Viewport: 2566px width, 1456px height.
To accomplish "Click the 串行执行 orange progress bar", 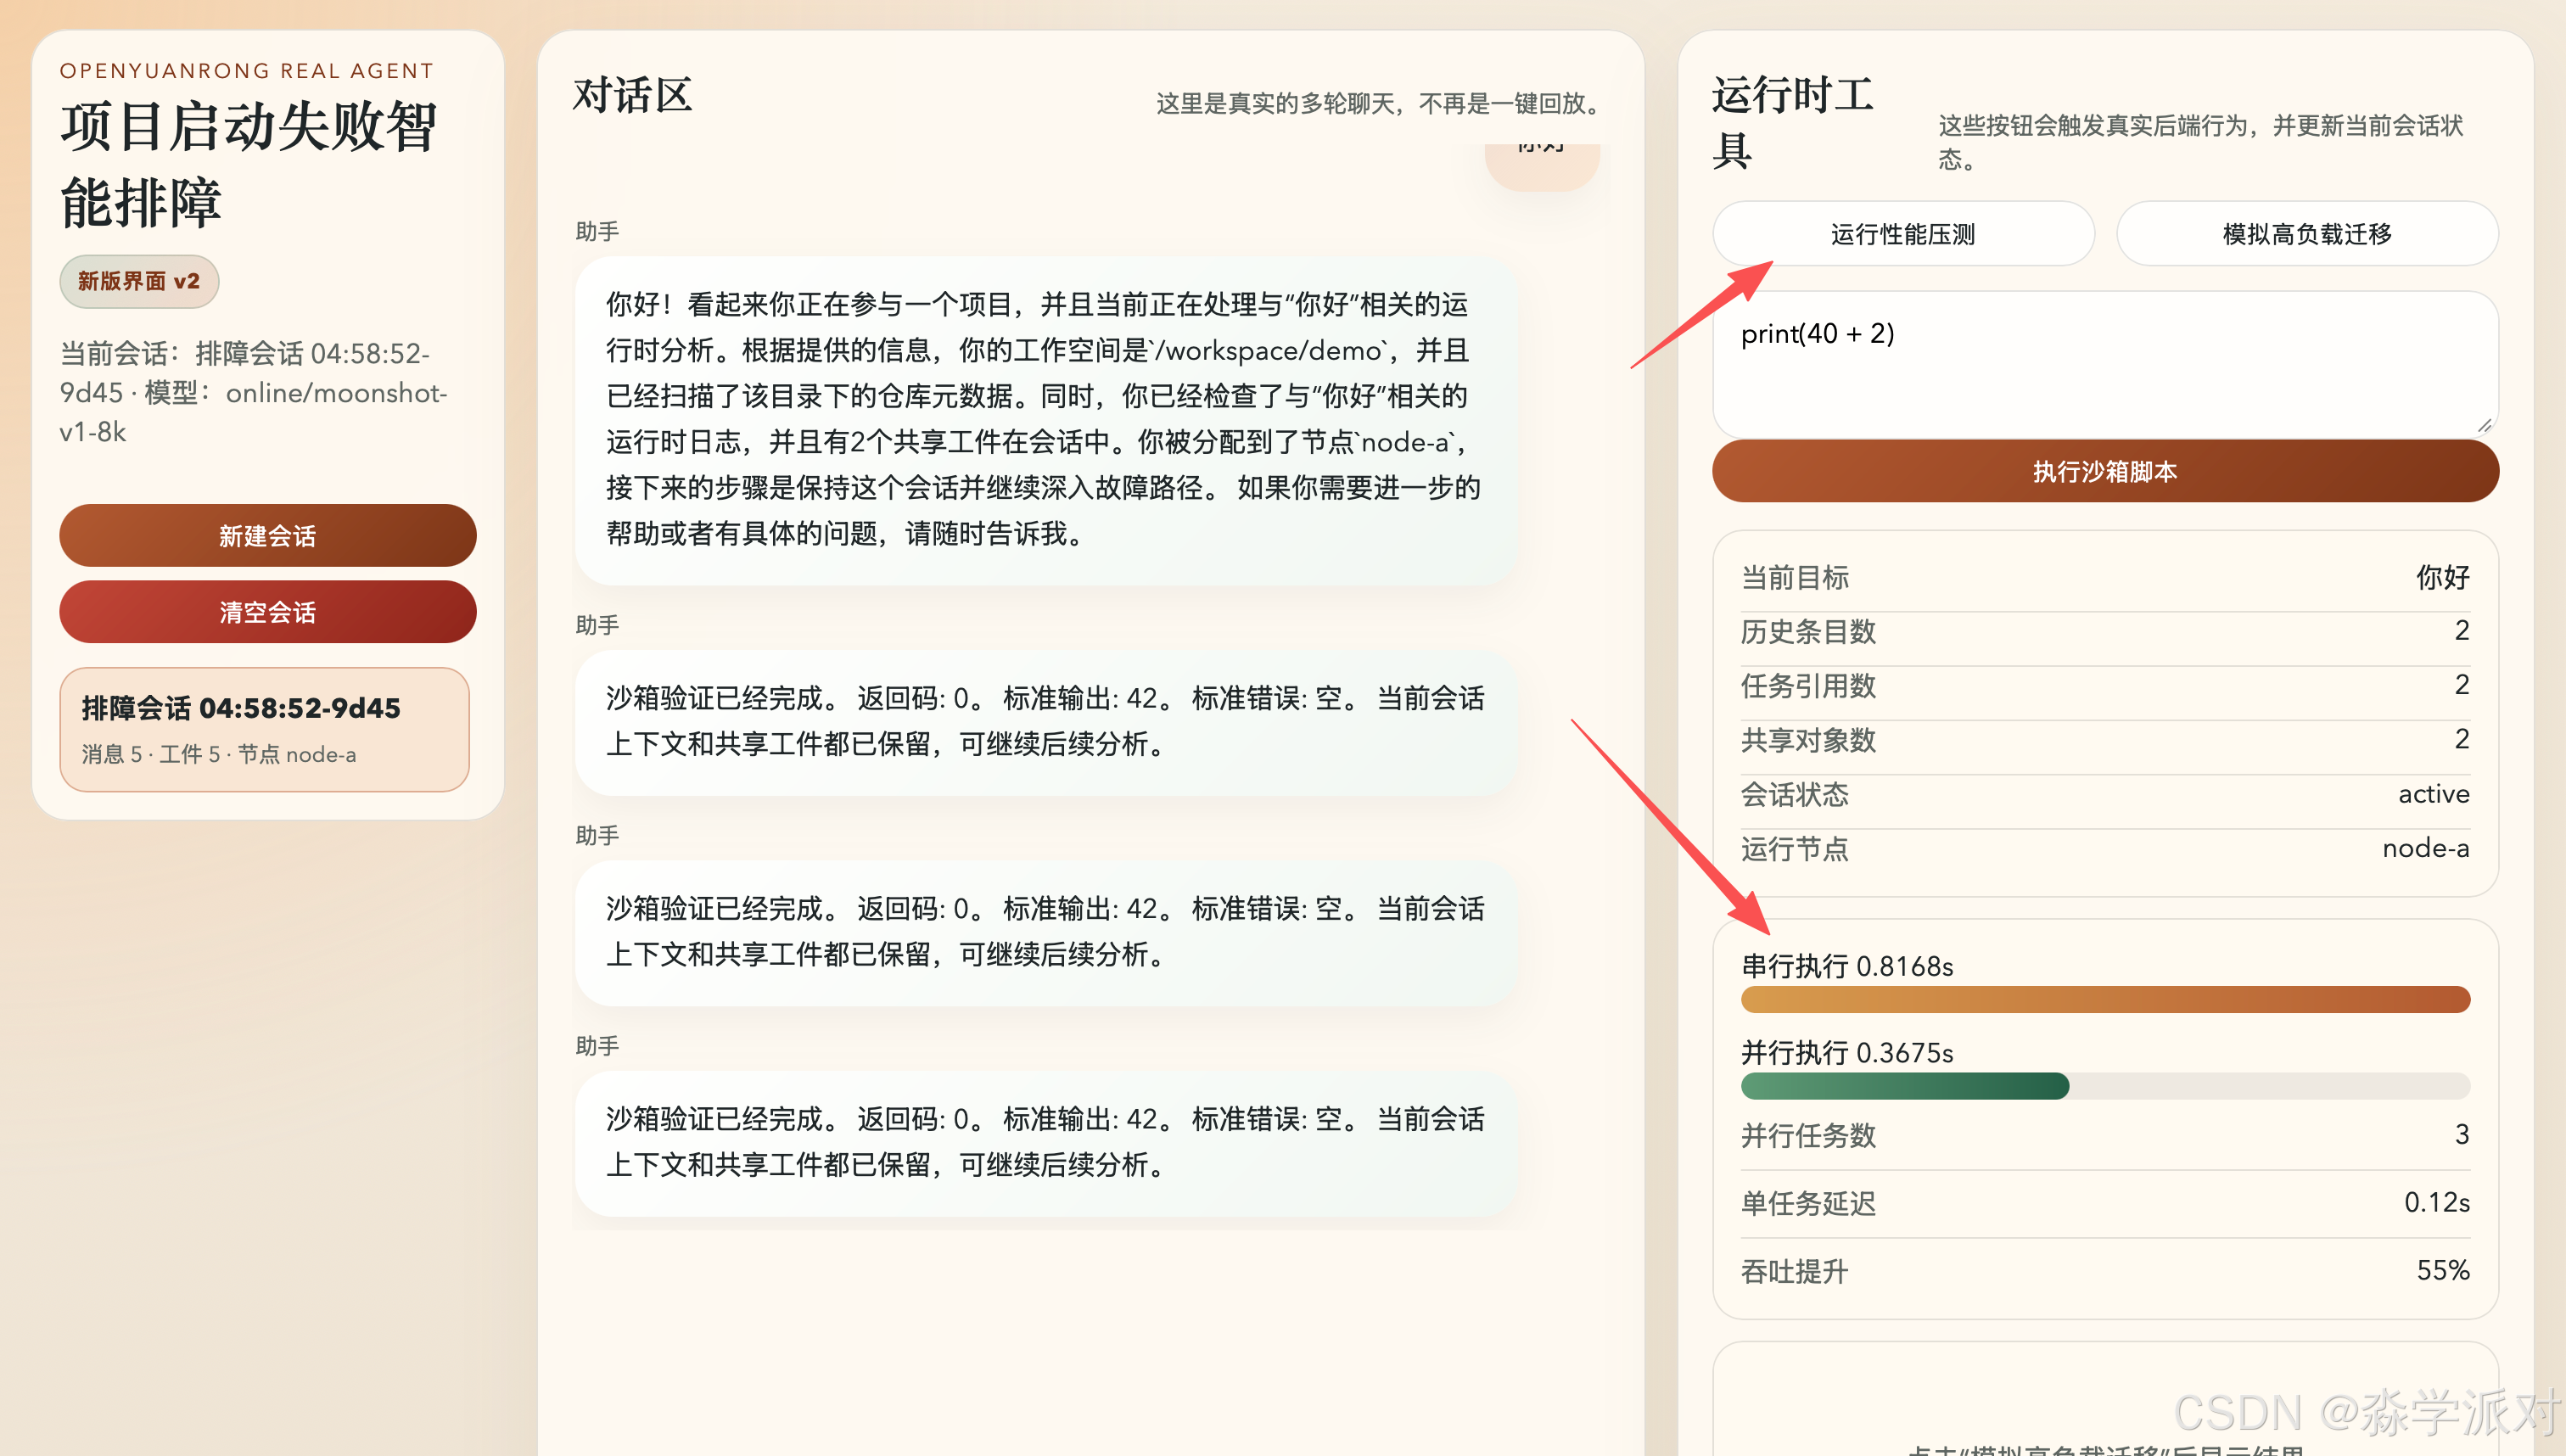I will click(2104, 999).
